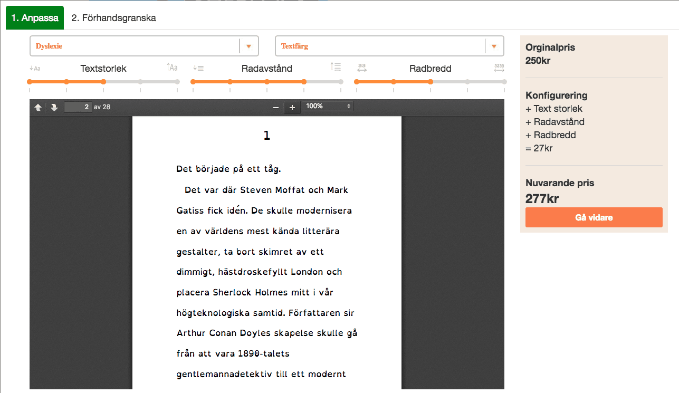This screenshot has height=393, width=679.
Task: Click the = 27kr total line
Action: [539, 148]
